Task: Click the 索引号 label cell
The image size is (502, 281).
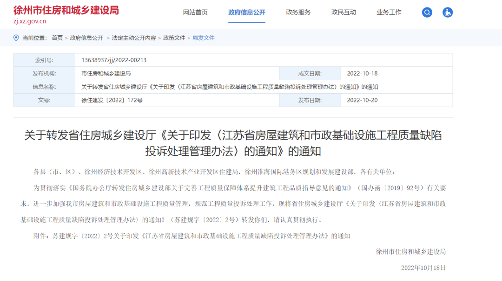Action: pyautogui.click(x=44, y=60)
